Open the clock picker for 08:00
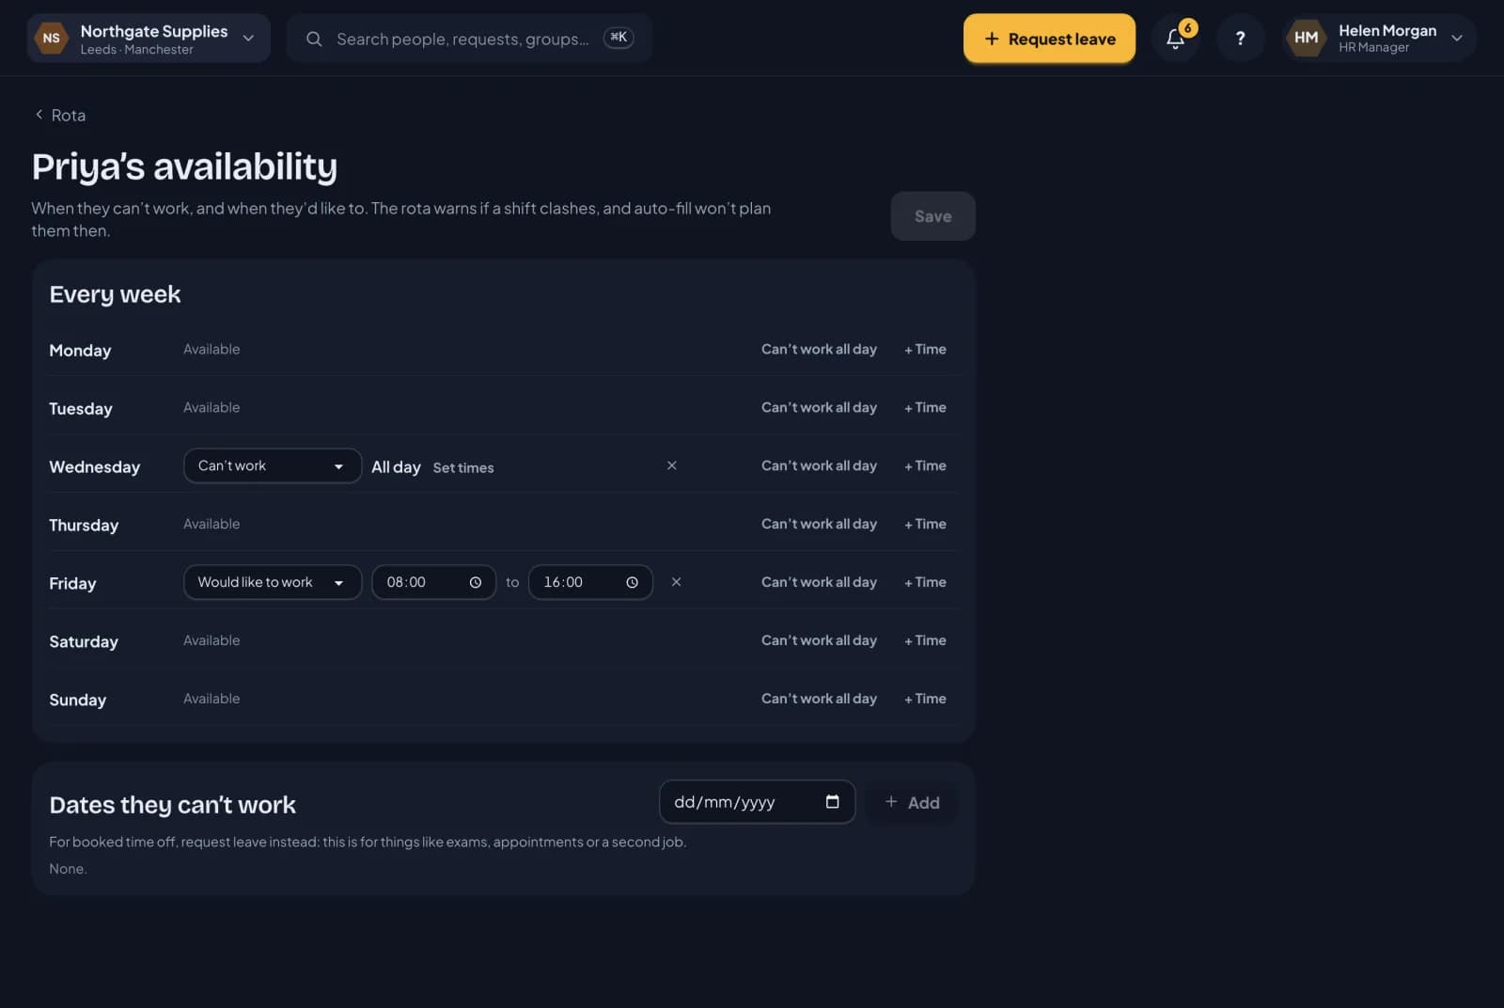1504x1008 pixels. pos(476,582)
